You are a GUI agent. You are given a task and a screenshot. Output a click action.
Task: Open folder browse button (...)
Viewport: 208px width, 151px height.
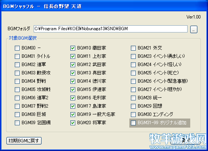(194, 29)
